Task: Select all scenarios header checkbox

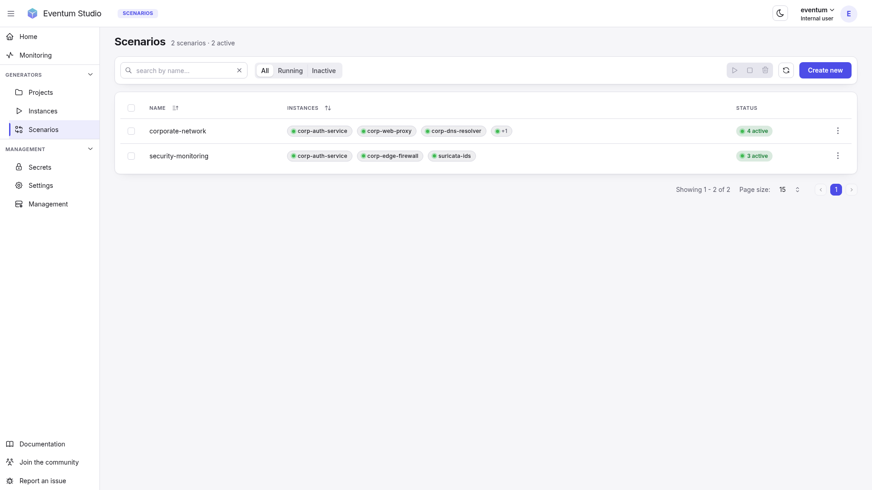Action: (131, 108)
